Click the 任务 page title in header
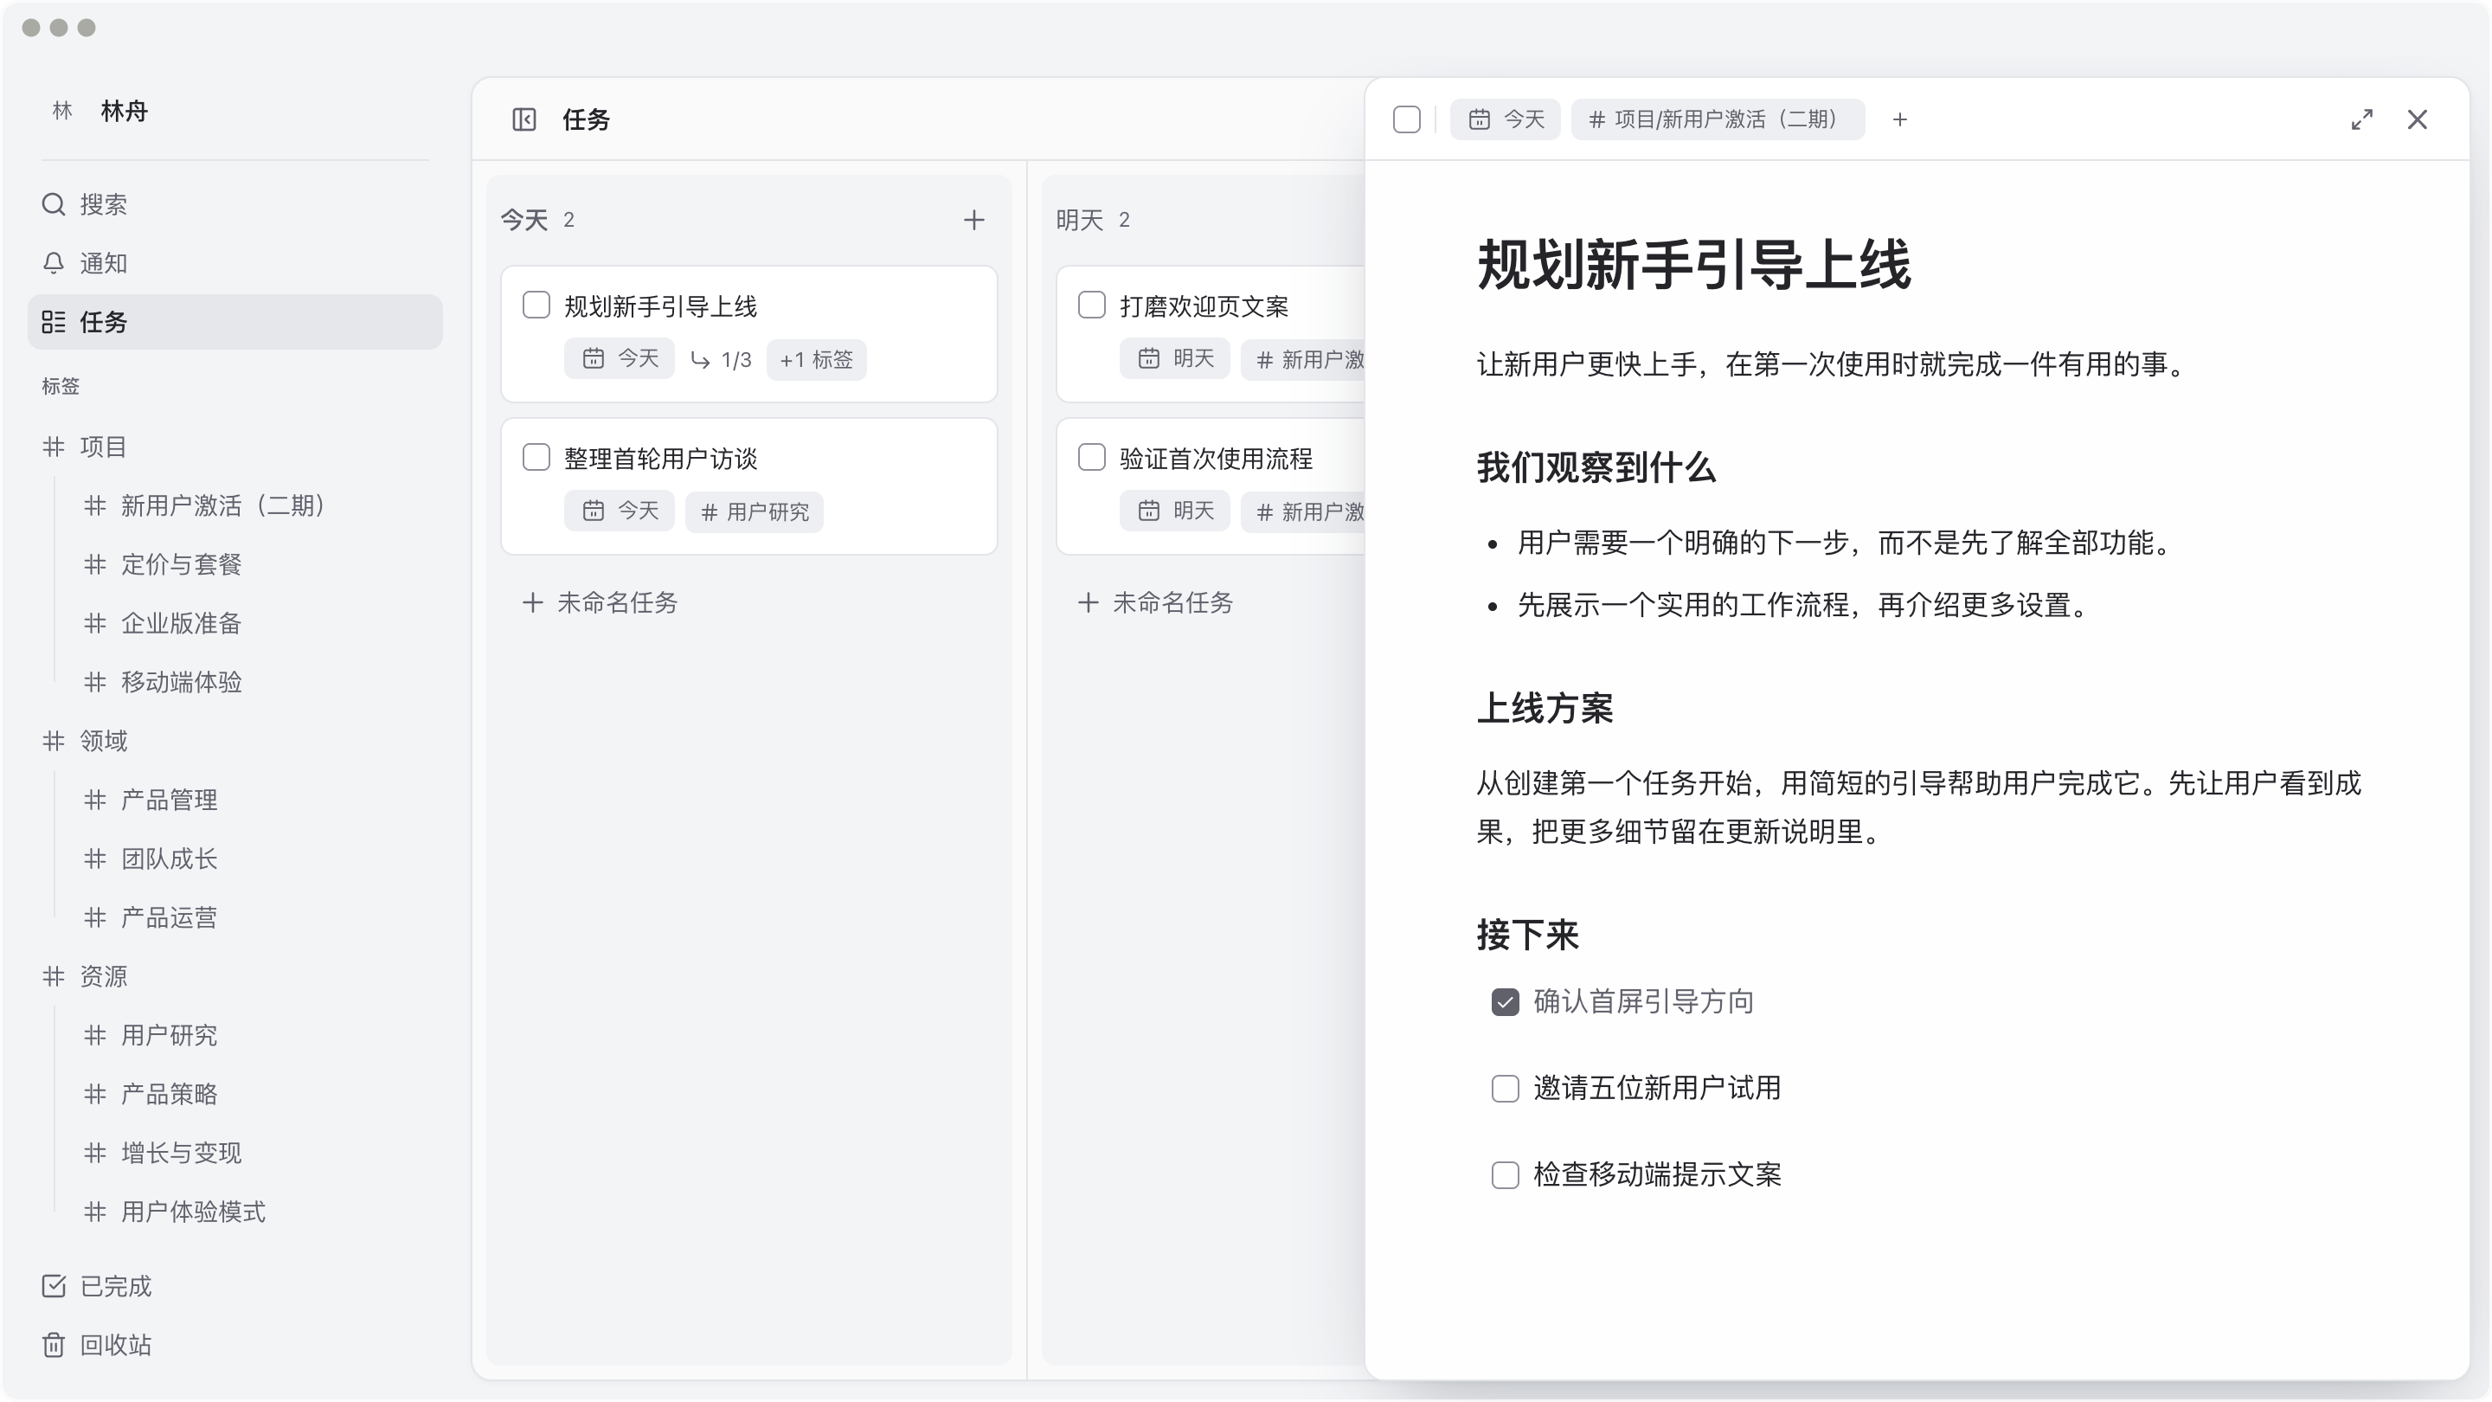2492x1402 pixels. [587, 119]
